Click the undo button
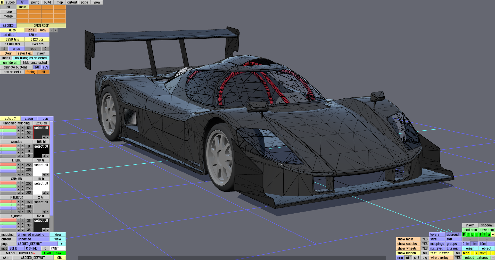Viewport: 495px width, 260px height. [16, 49]
